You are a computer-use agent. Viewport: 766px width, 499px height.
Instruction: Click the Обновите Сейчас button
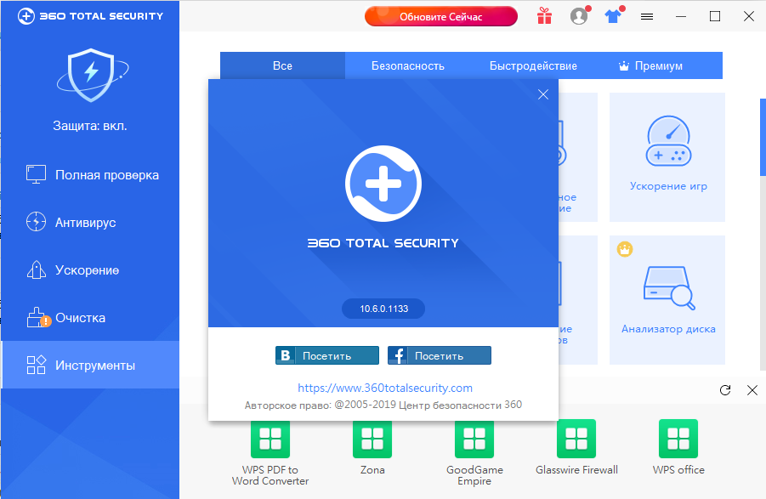(440, 17)
